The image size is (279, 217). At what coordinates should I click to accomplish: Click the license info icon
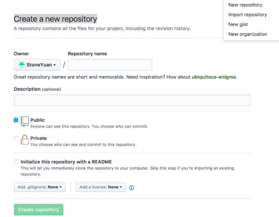point(132,187)
